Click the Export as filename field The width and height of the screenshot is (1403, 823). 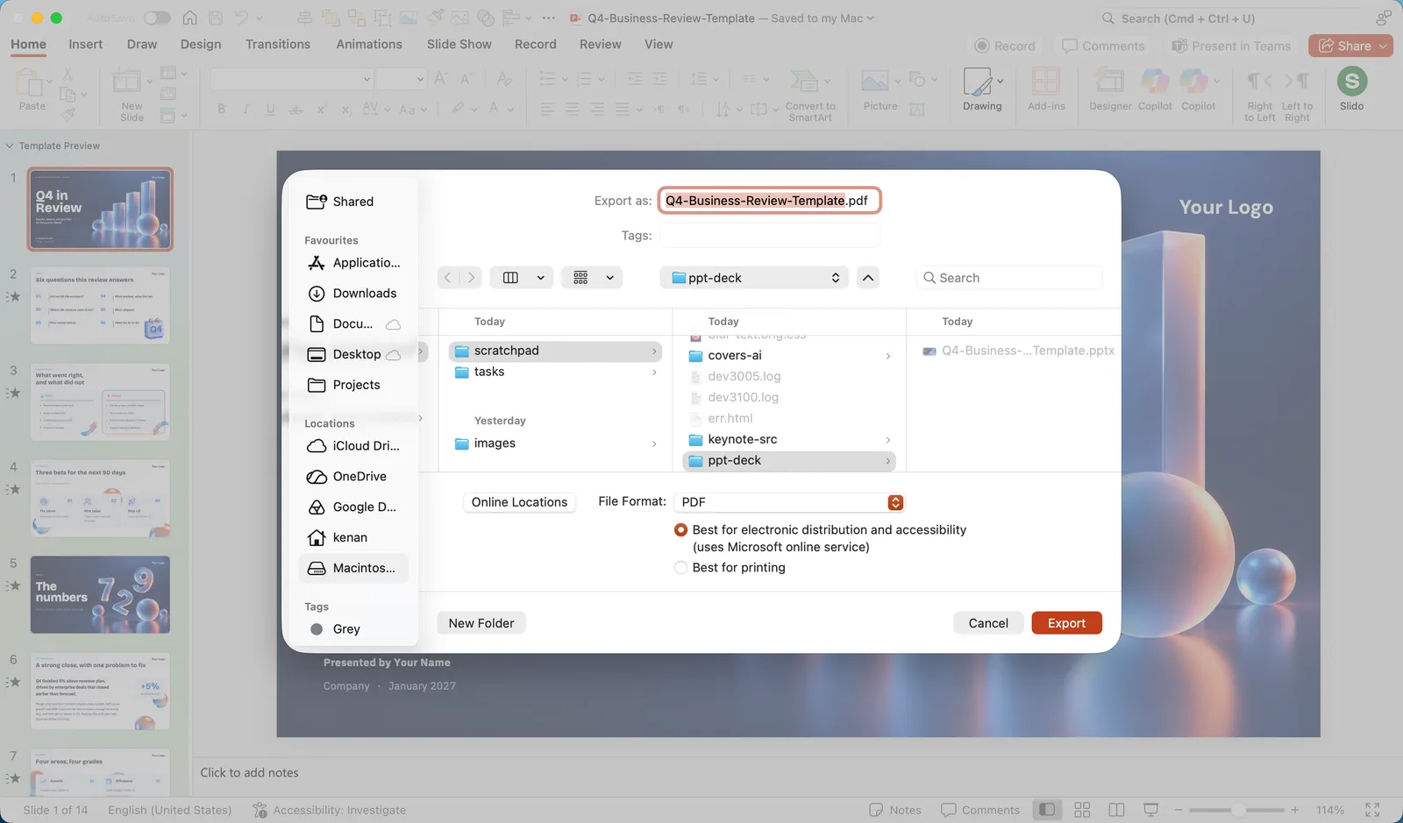point(769,201)
